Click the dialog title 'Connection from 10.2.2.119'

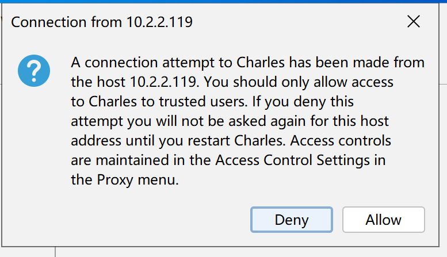point(102,22)
